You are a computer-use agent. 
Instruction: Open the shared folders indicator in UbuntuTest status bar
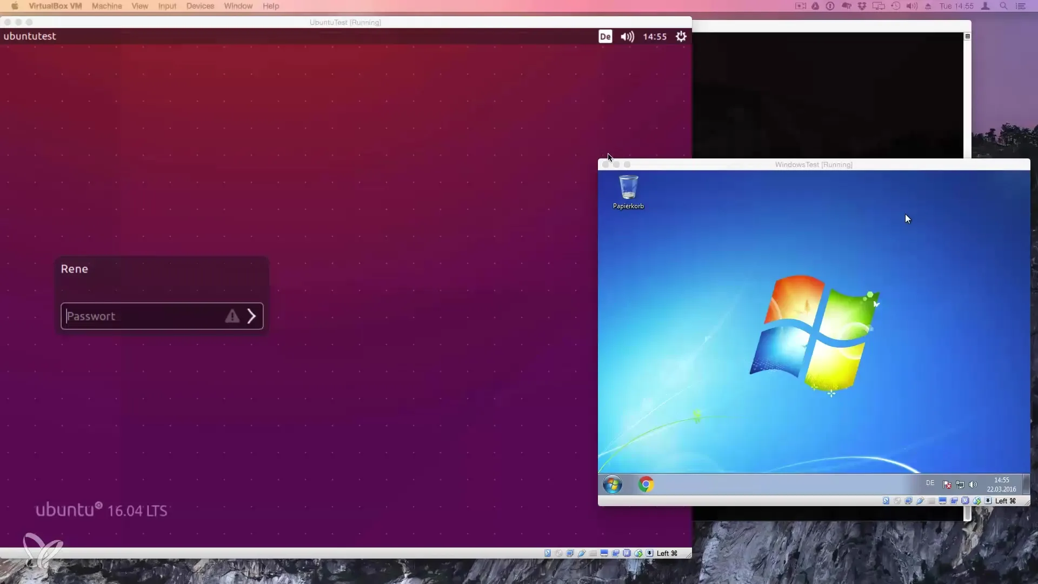[593, 553]
